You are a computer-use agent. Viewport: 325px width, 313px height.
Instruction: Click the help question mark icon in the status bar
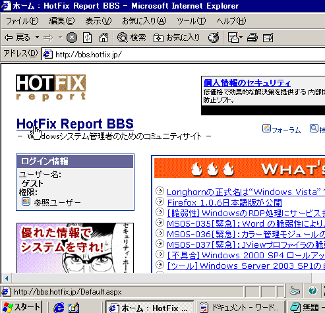click(x=312, y=291)
